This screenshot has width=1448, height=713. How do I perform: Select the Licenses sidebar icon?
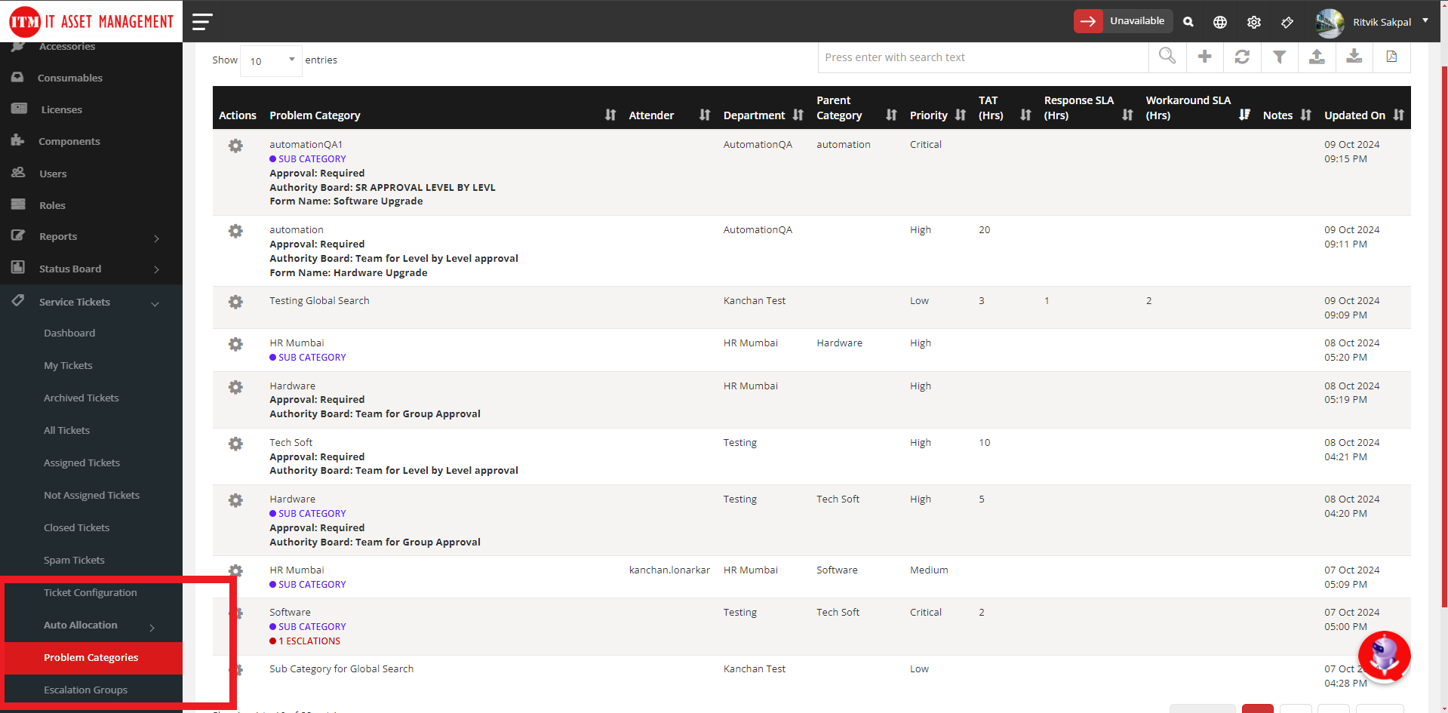[x=19, y=109]
